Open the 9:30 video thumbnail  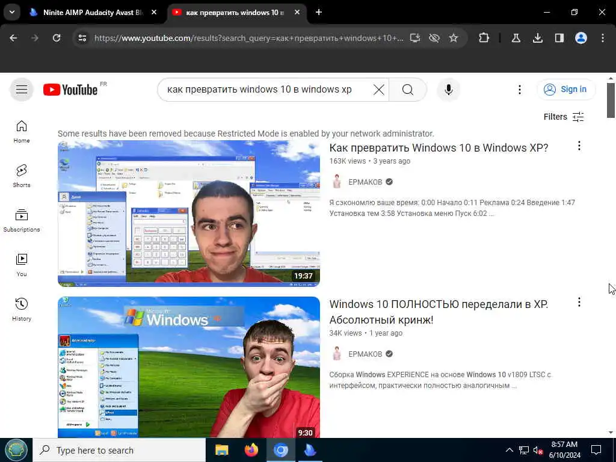188,367
